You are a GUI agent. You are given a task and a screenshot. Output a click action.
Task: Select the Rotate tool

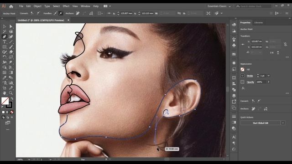coord(5,57)
